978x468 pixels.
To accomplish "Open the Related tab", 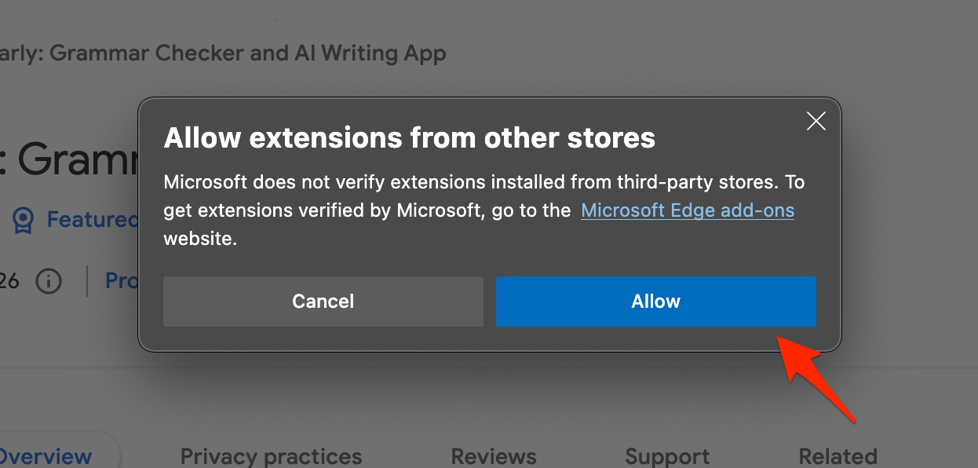I will click(x=838, y=455).
